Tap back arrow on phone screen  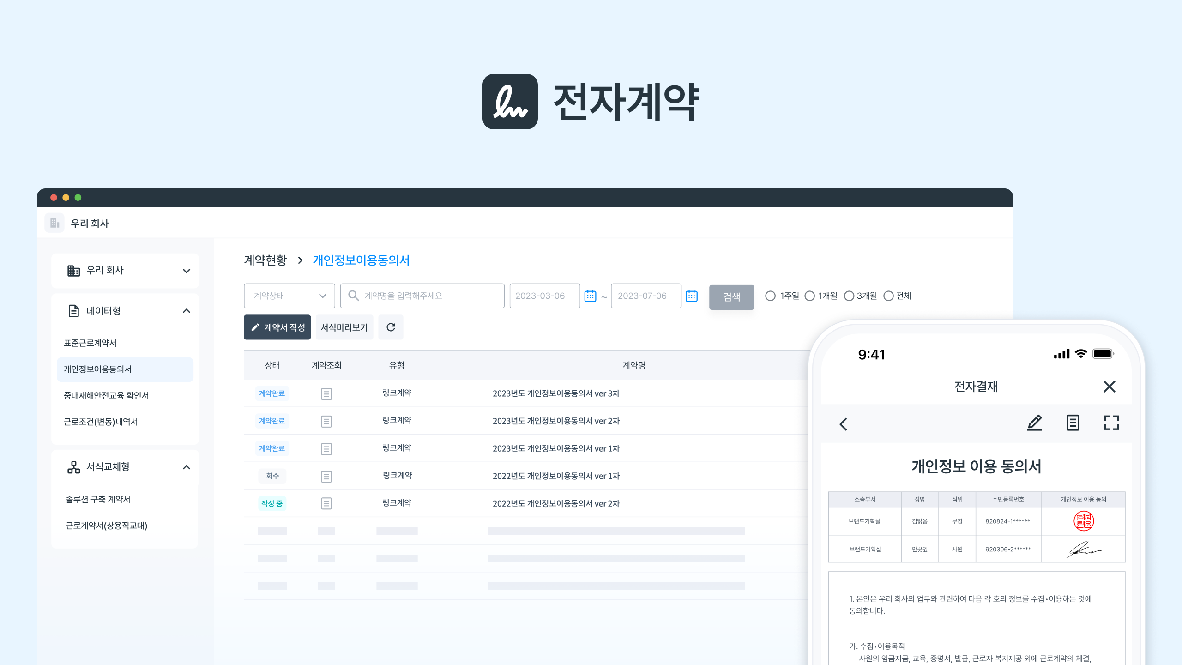coord(844,424)
